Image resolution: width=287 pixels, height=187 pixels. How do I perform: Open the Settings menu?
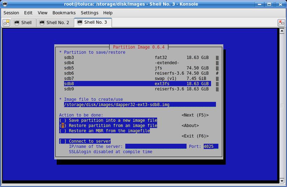pyautogui.click(x=89, y=13)
